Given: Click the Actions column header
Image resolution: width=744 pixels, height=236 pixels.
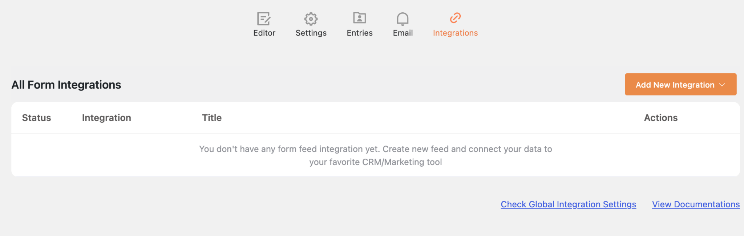Looking at the screenshot, I should (x=660, y=118).
